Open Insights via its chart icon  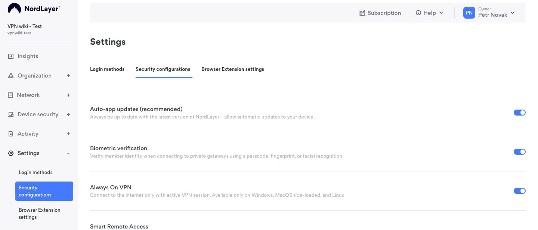[11, 56]
